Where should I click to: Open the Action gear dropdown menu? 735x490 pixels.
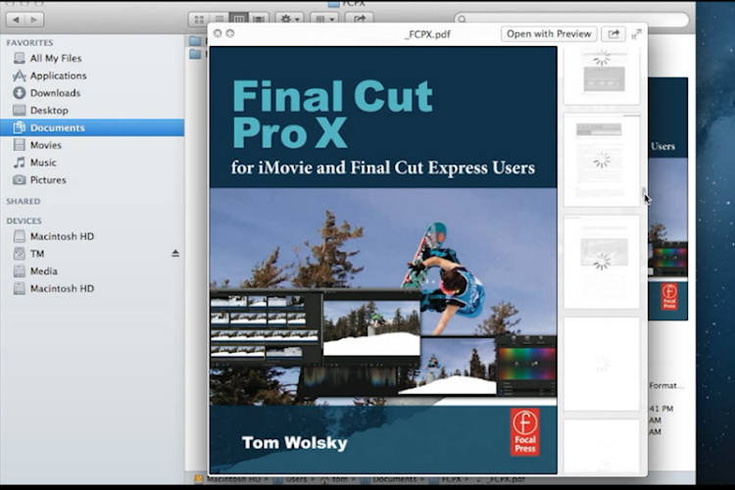tap(289, 19)
